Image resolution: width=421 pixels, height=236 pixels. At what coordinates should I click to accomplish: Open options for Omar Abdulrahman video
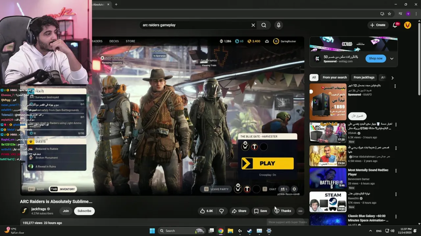coord(396,148)
